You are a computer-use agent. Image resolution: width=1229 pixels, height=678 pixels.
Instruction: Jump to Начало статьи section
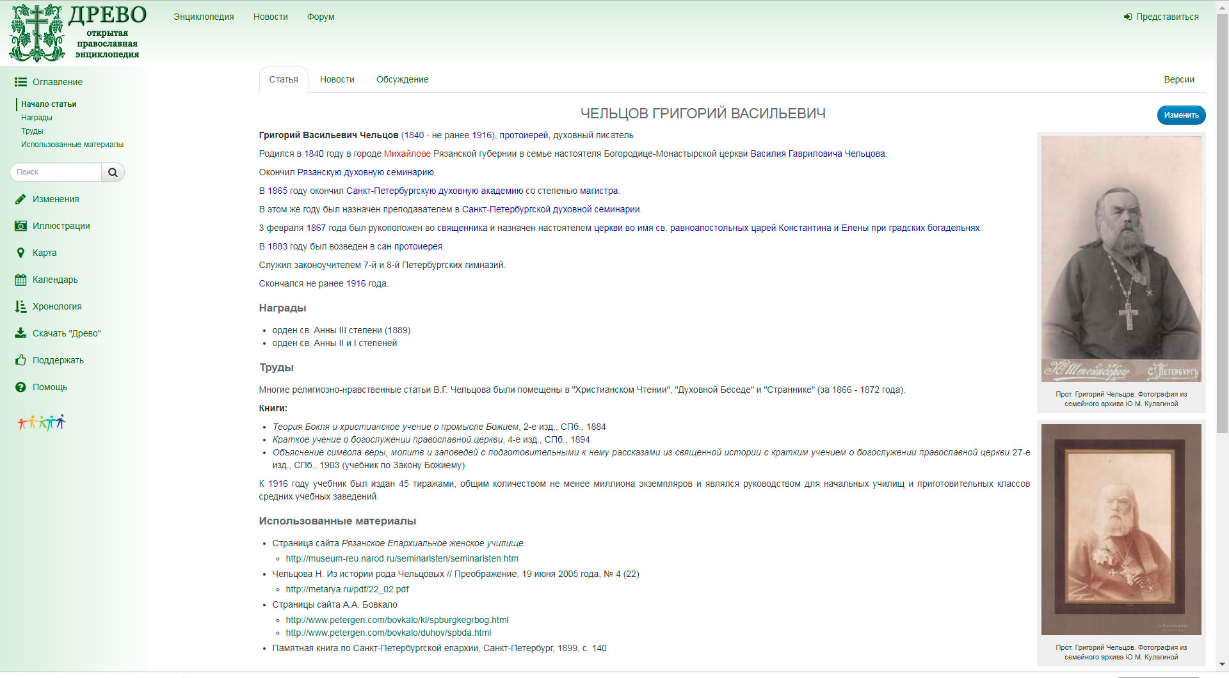tap(49, 104)
